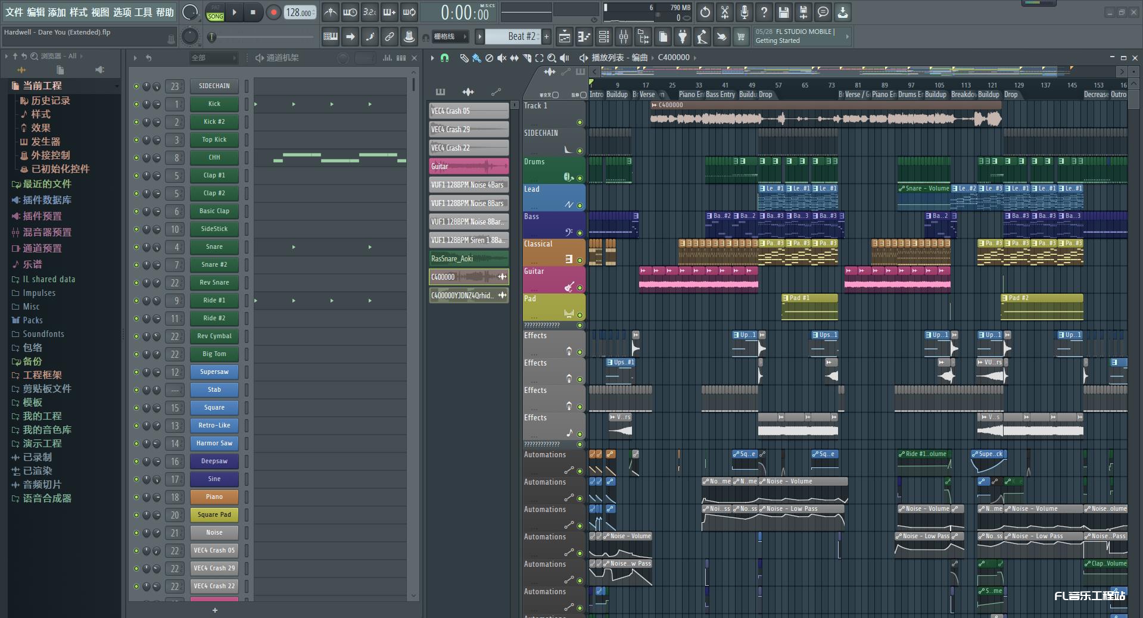Toggle typing keyboard to piano icon
1143x618 pixels.
[331, 37]
